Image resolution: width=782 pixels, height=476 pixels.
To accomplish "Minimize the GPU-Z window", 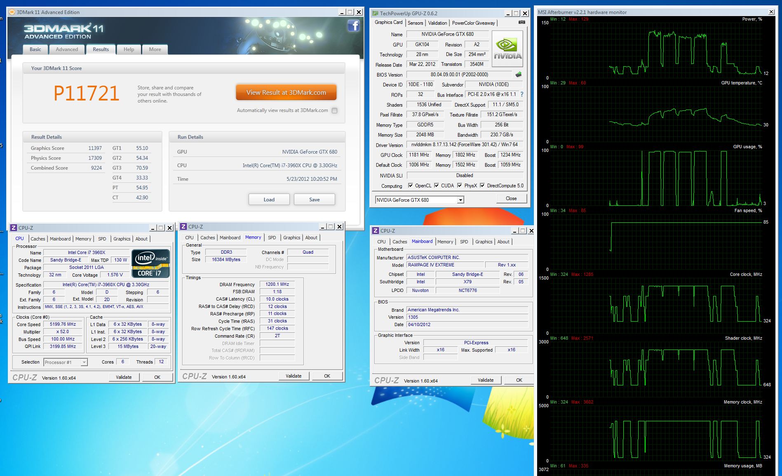I will coord(508,13).
